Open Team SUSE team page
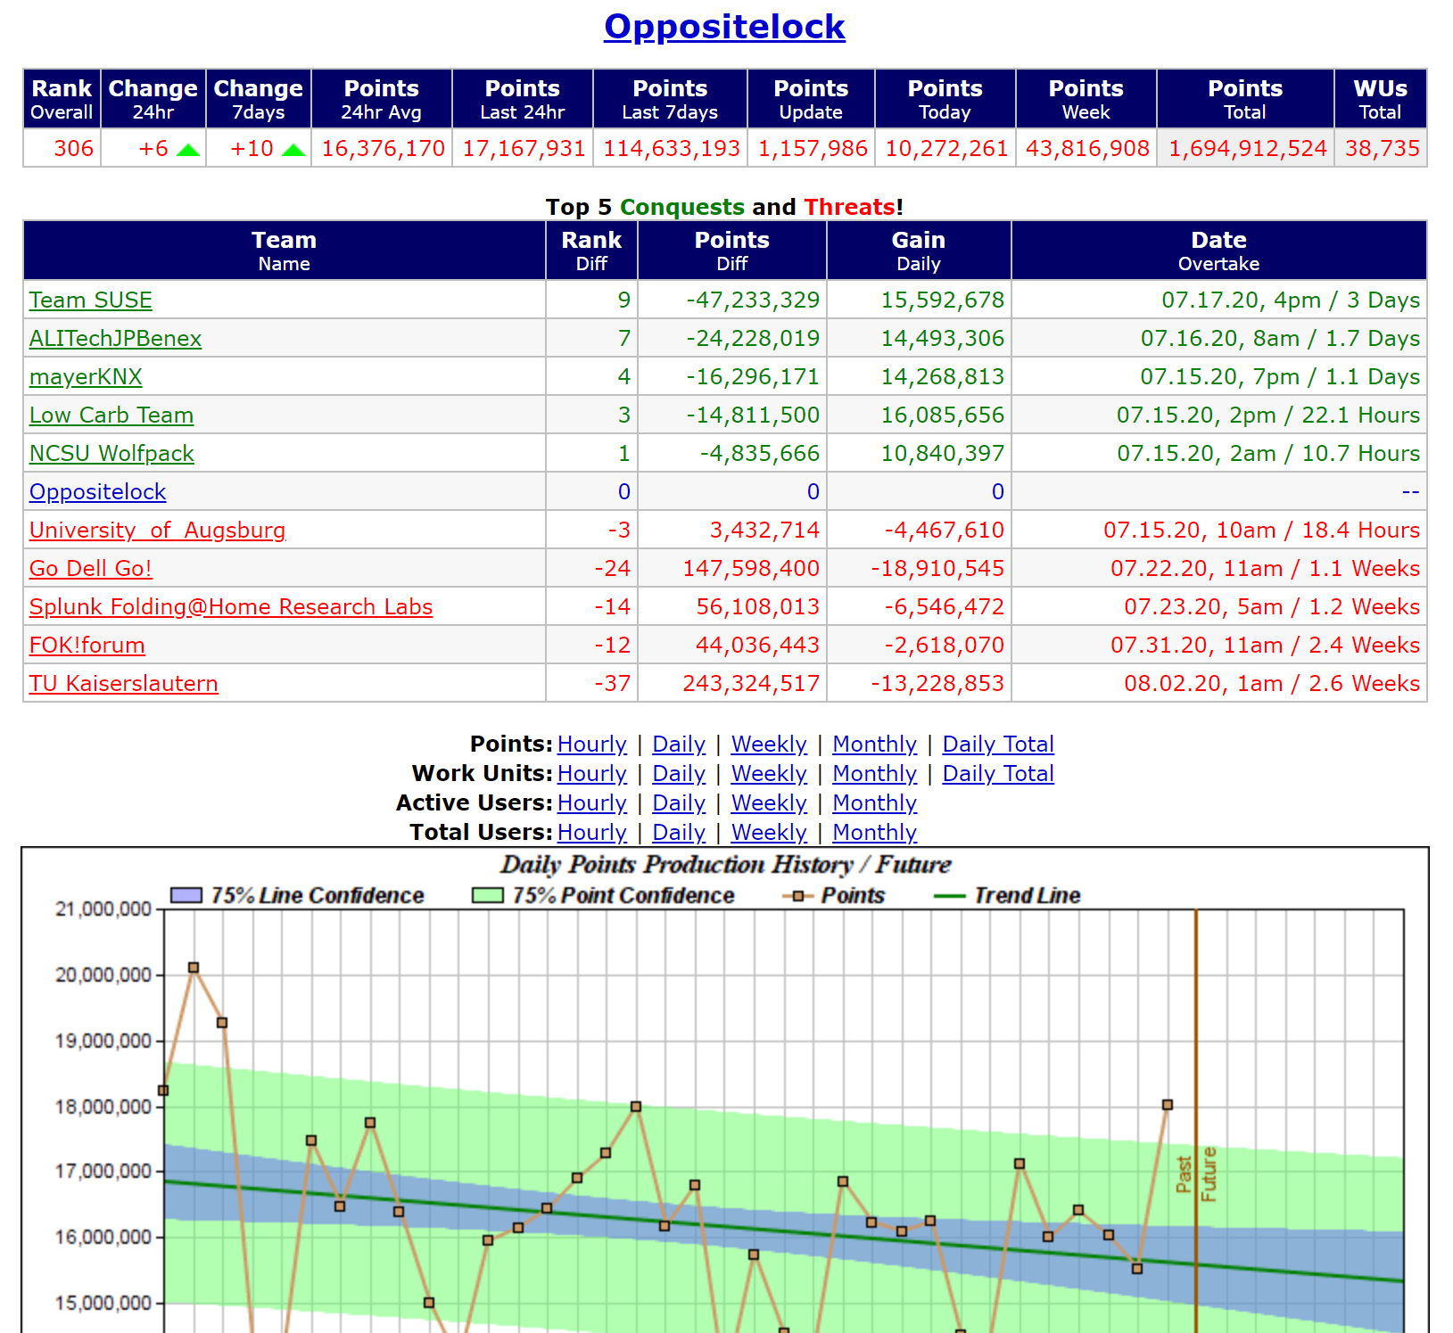Viewport: 1453px width, 1333px height. tap(90, 300)
